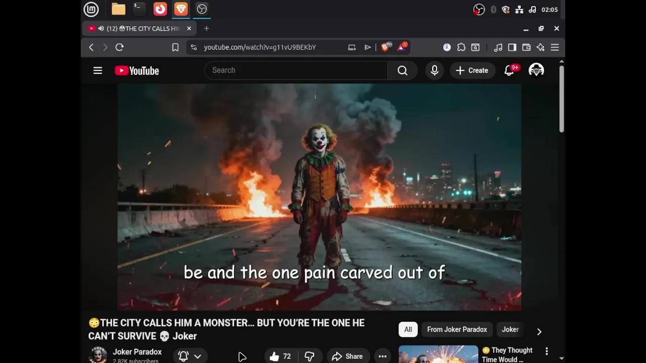Click the youtube.com URL address field
This screenshot has height=363, width=646.
point(260,47)
